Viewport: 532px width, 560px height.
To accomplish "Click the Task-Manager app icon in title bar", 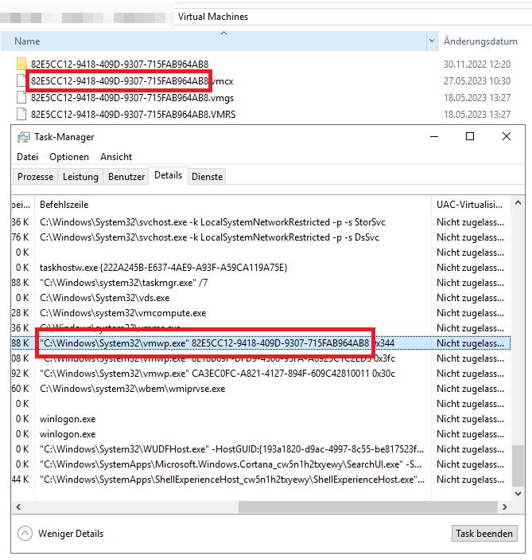I will point(25,137).
